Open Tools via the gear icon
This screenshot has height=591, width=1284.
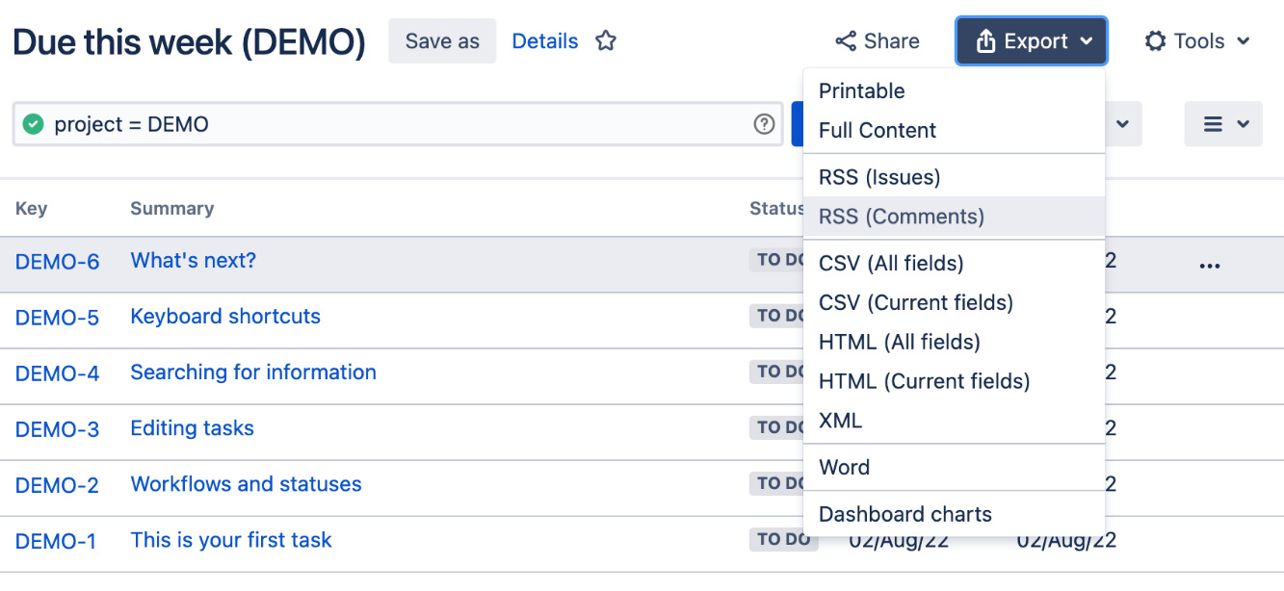(1155, 40)
